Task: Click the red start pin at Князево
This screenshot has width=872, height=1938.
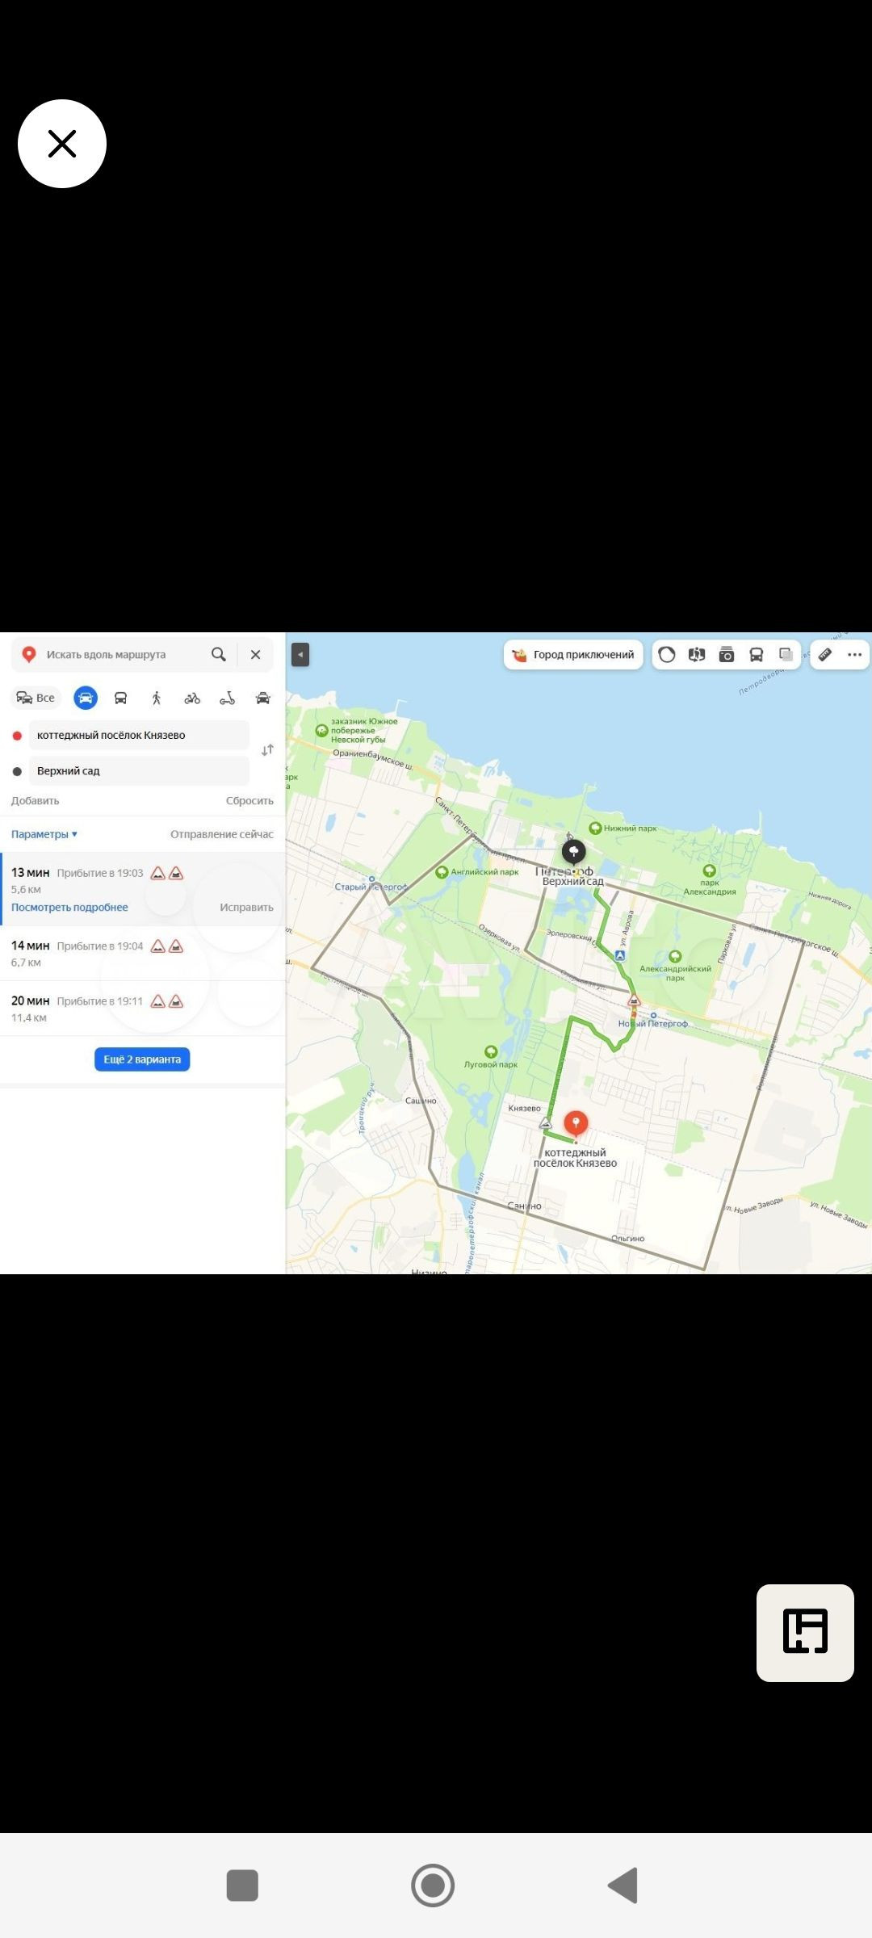Action: click(x=576, y=1124)
